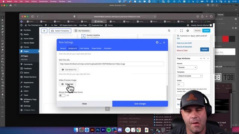This screenshot has height=134, width=239.
Task: Click Safari address bar
Action: pos(117,16)
